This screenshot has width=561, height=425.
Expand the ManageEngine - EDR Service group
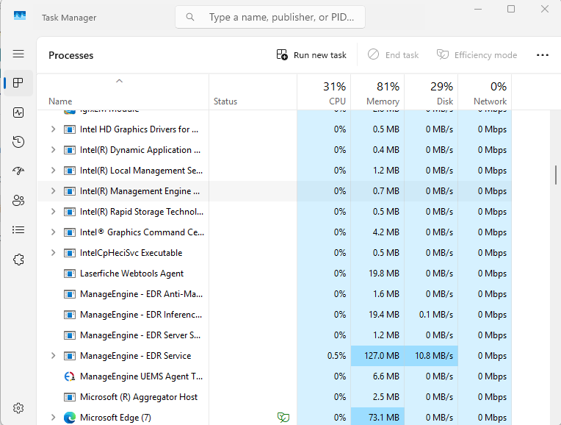tap(52, 356)
